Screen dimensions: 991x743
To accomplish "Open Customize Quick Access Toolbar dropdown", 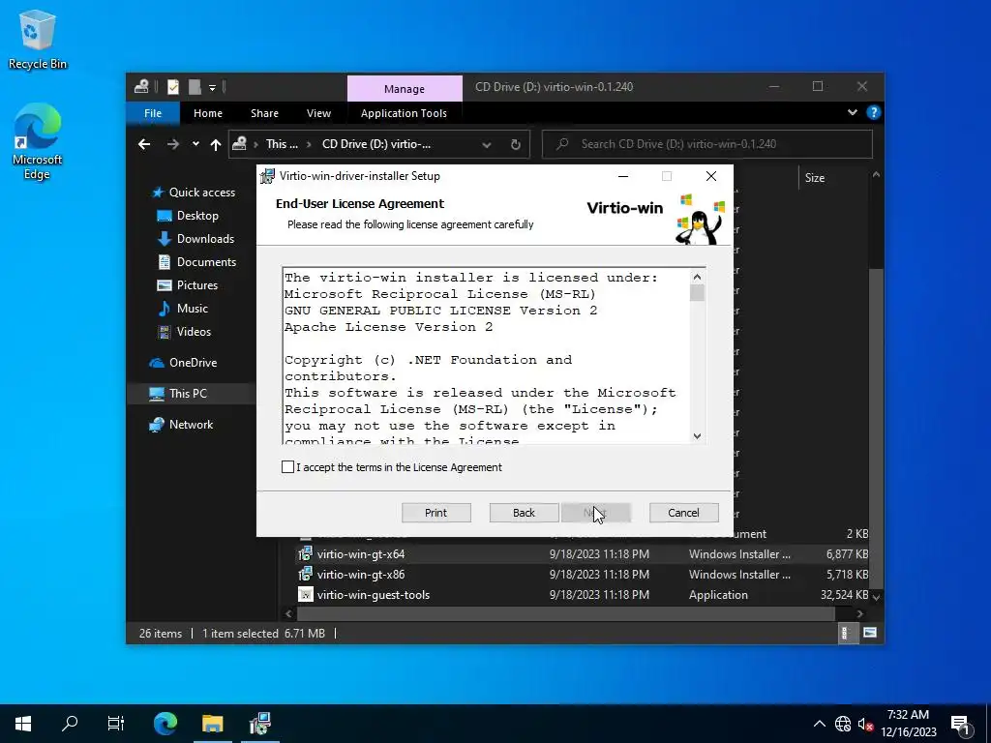I will 212,88.
